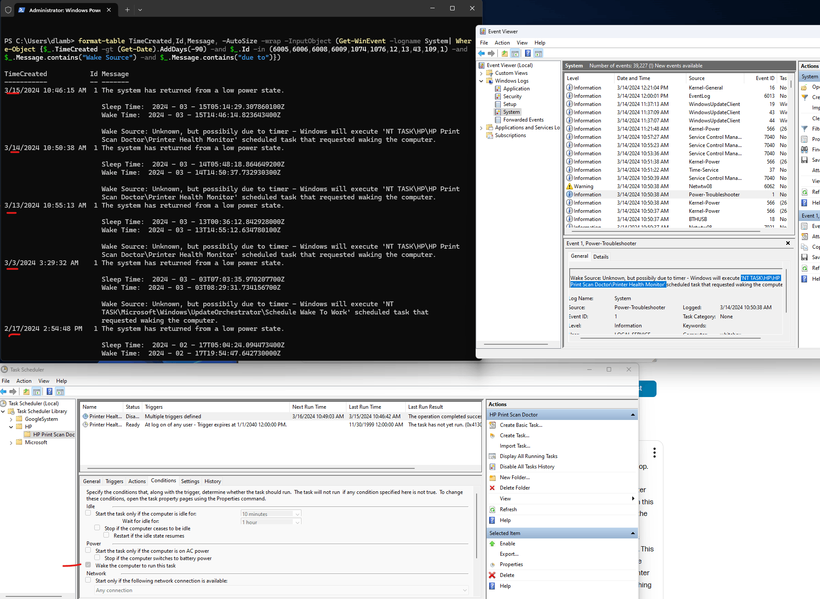Screen dimensions: 820x599
Task: Open File menu in Event Viewer
Action: [x=484, y=43]
